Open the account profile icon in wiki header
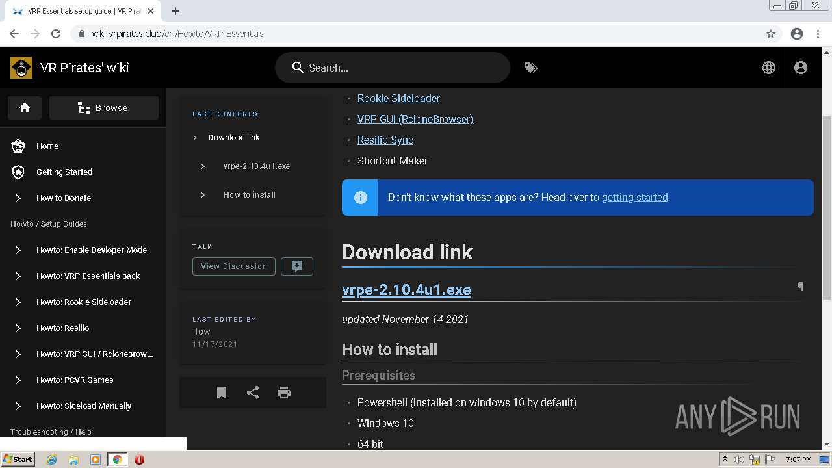 coord(801,68)
